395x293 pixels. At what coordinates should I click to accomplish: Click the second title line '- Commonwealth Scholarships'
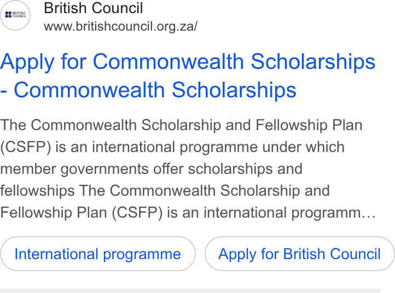(148, 90)
